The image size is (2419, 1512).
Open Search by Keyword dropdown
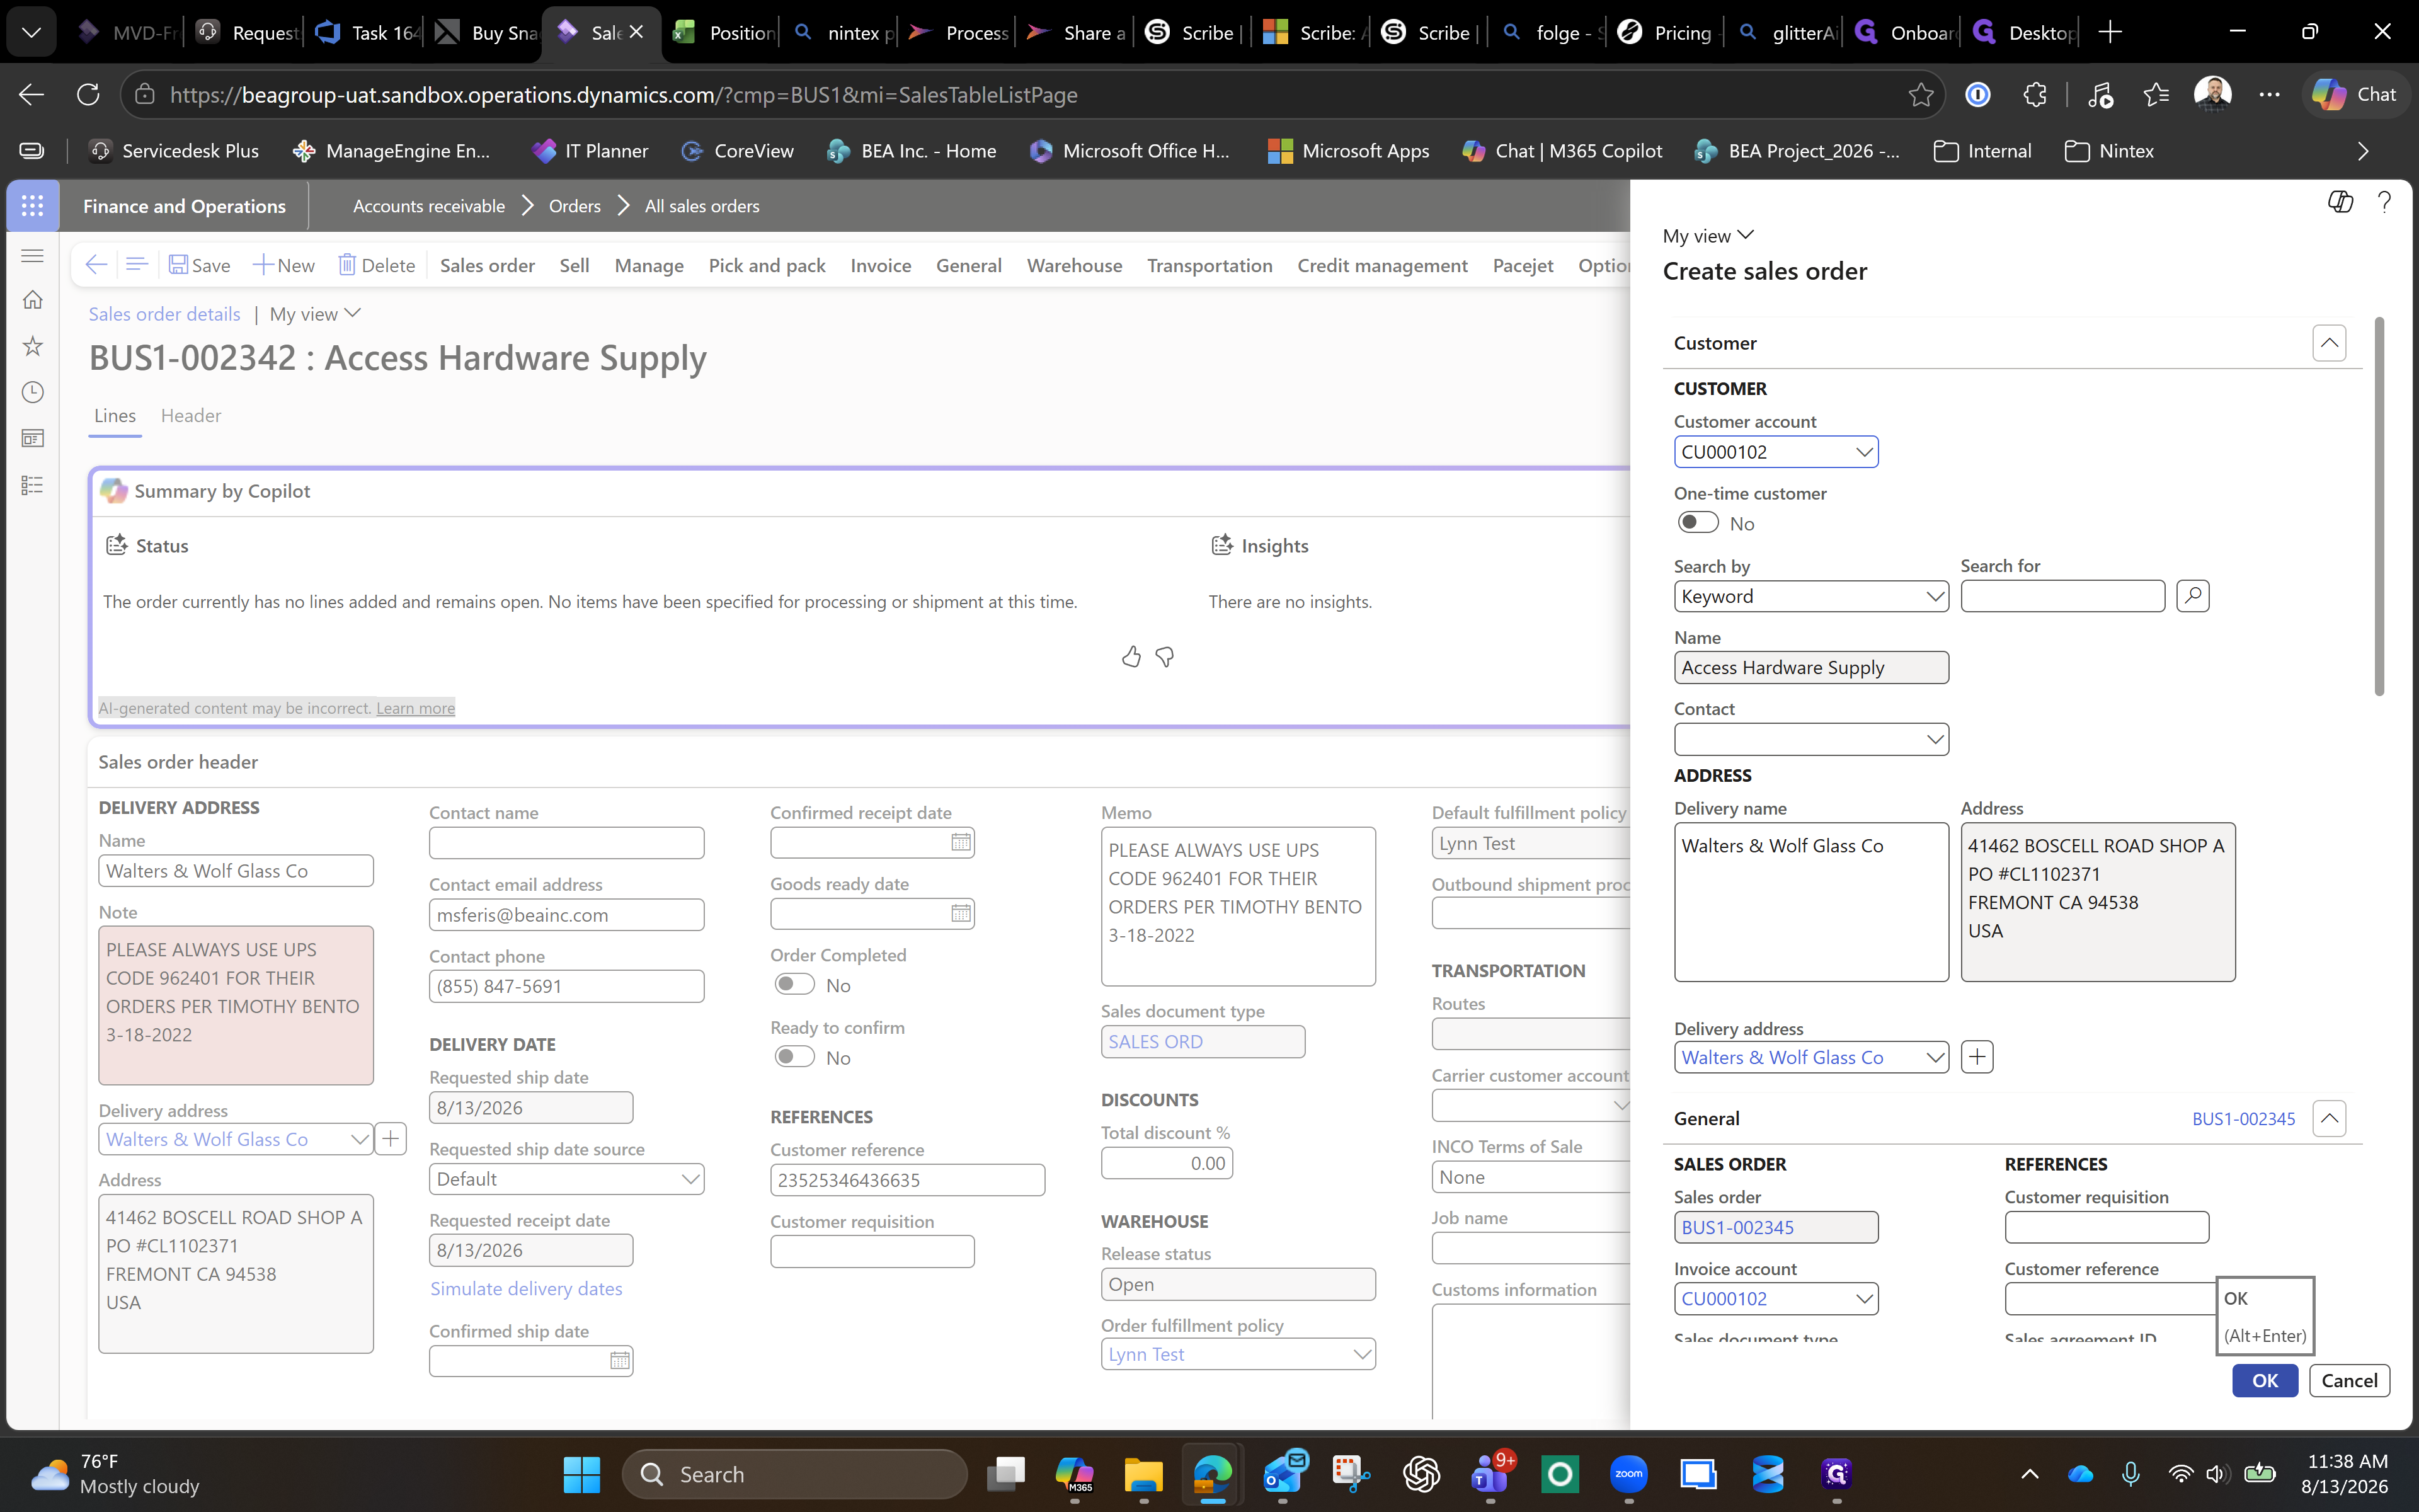(x=1934, y=596)
